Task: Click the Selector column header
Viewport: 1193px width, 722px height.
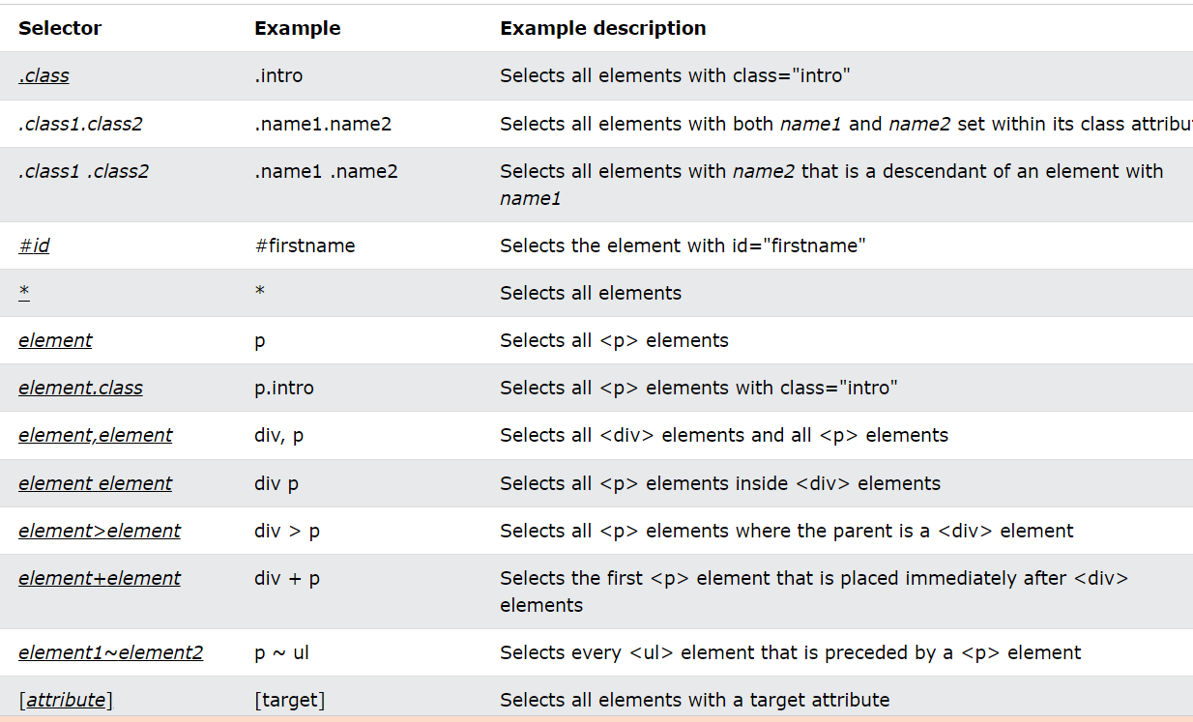Action: [x=60, y=28]
